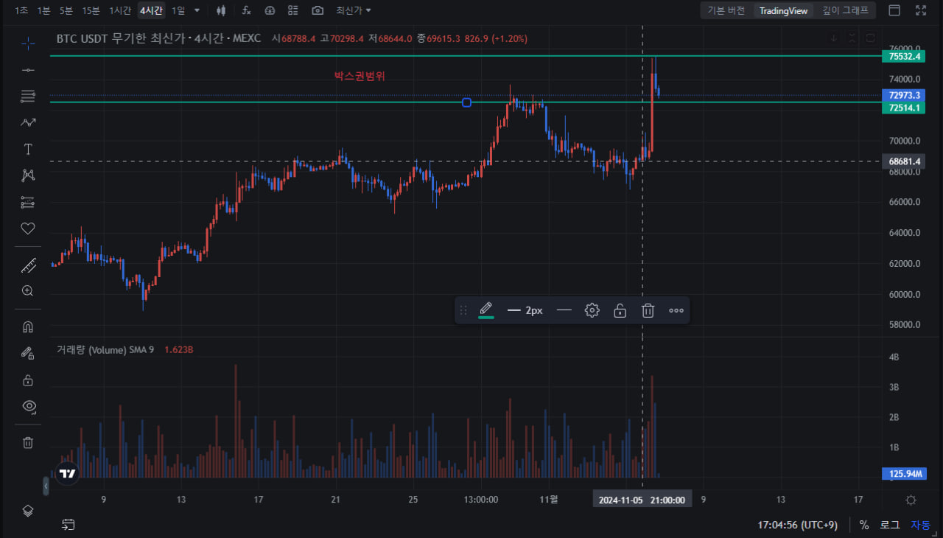Open the more options ellipsis on floating toolbar
943x538 pixels.
(x=676, y=310)
